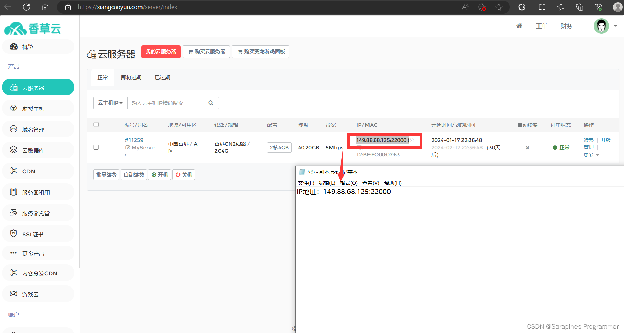Open browser collections icon
This screenshot has height=333, width=624.
click(x=580, y=7)
